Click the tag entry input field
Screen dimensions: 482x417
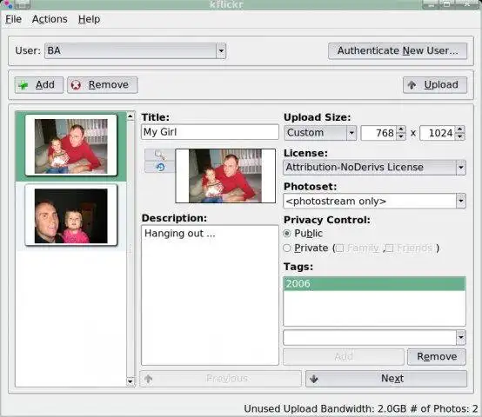(x=370, y=338)
